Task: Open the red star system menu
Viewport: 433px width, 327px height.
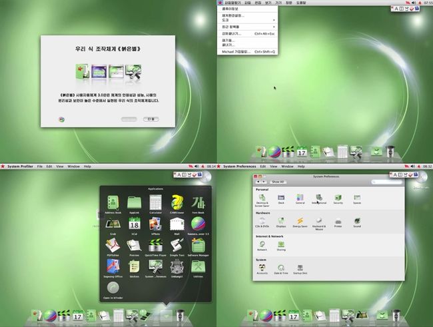Action: (220, 3)
